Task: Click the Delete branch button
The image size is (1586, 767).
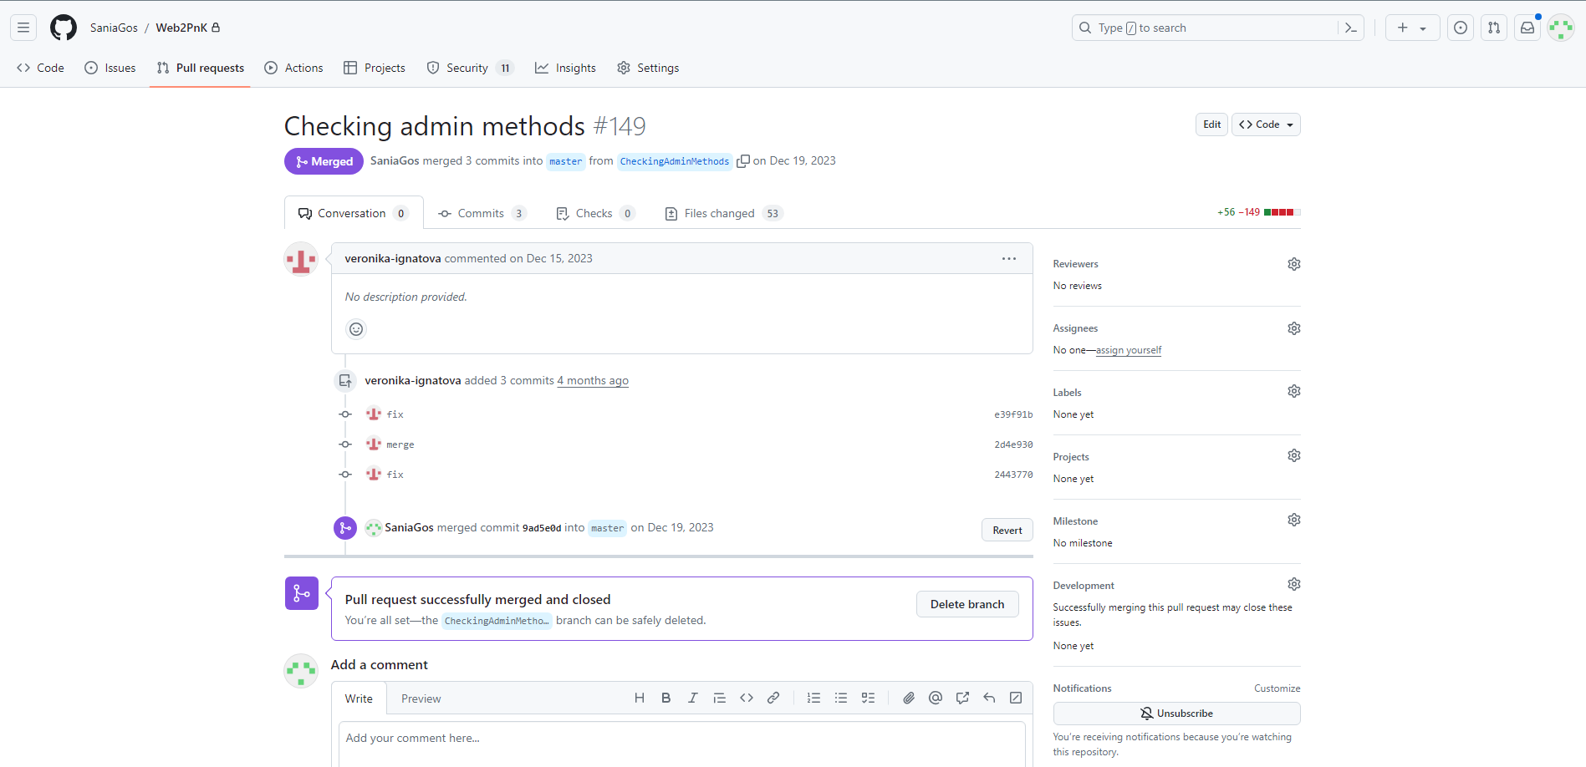Action: click(967, 604)
